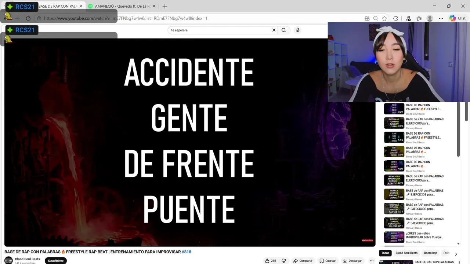Click the playlist panel scroll down arrow
This screenshot has width=470, height=264.
tap(458, 244)
